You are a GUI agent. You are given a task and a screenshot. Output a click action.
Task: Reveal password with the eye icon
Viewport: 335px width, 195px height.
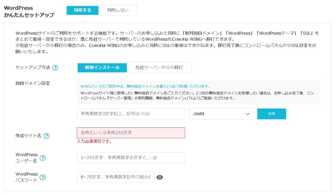pos(160,177)
